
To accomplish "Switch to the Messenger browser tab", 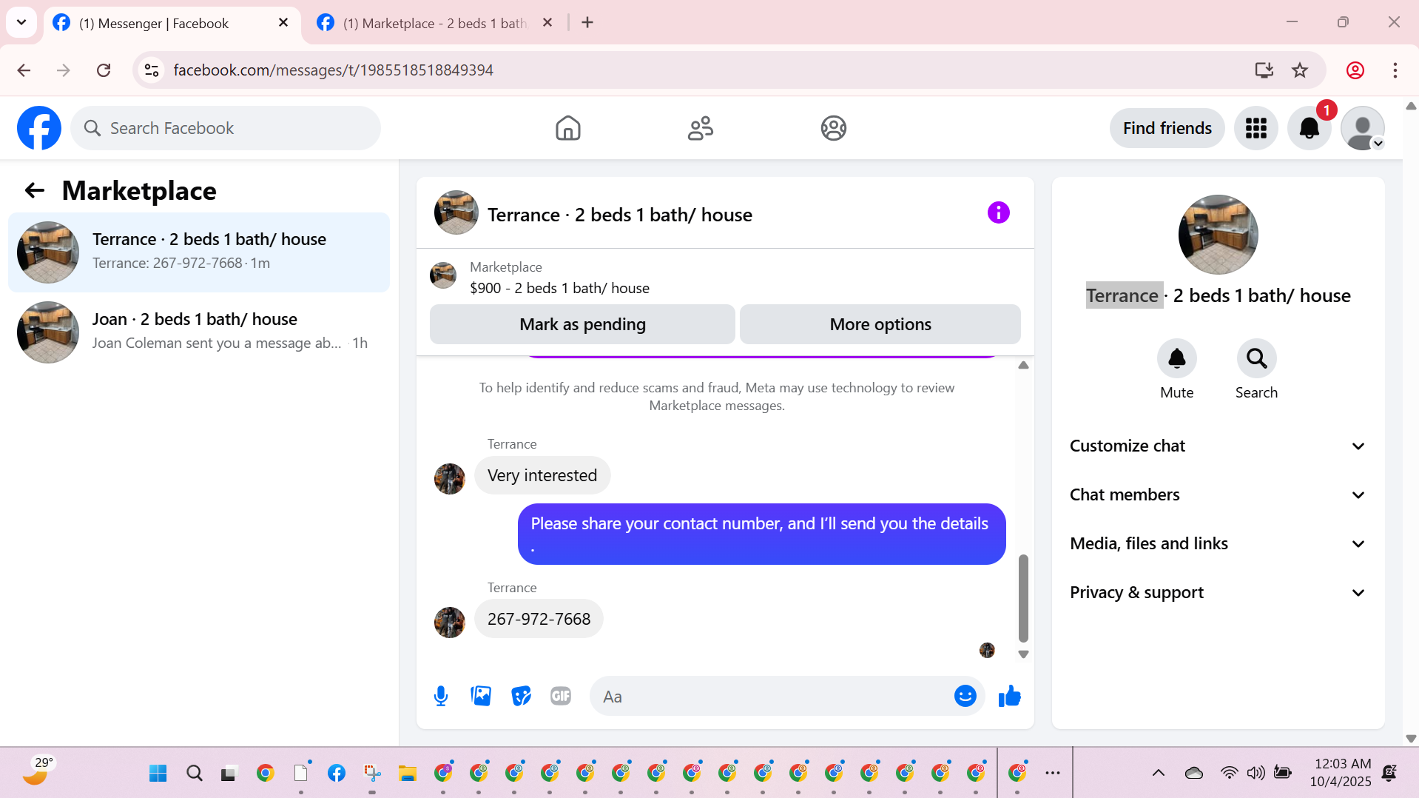I will (172, 23).
